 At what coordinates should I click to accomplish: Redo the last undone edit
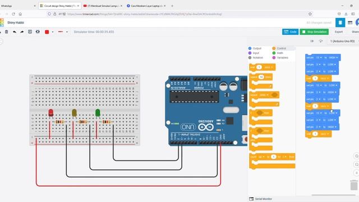point(22,32)
